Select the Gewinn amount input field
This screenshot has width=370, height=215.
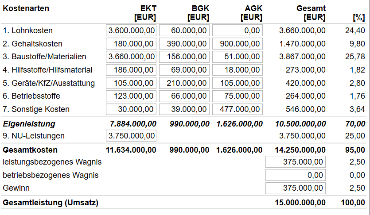(x=296, y=188)
